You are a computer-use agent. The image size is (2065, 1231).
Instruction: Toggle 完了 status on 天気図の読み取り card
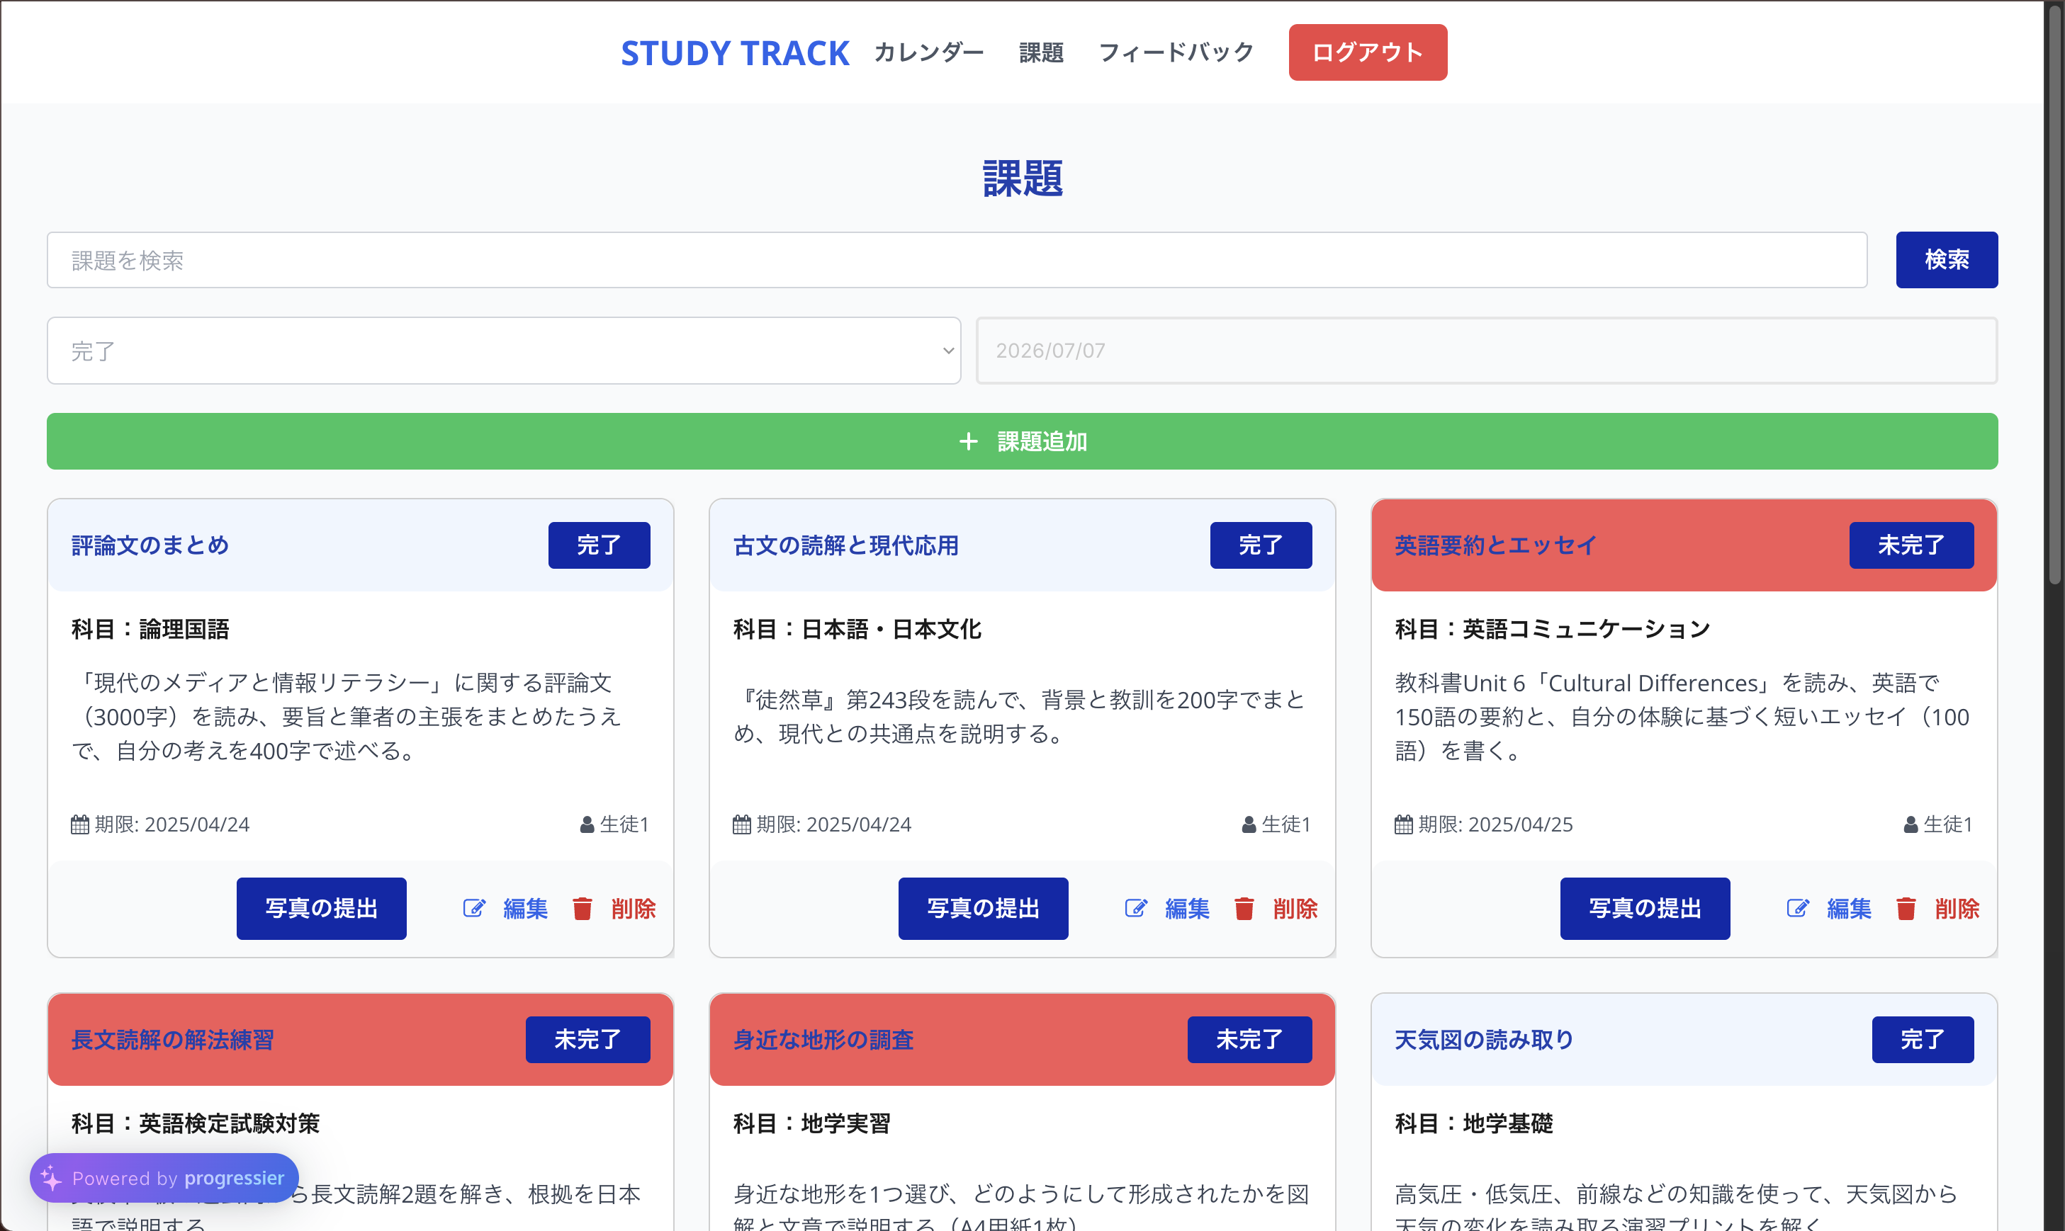pyautogui.click(x=1923, y=1039)
